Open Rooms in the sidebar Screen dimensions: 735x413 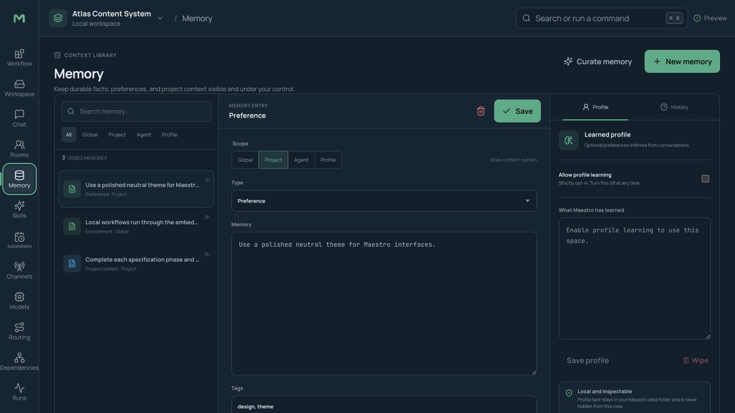tap(19, 149)
